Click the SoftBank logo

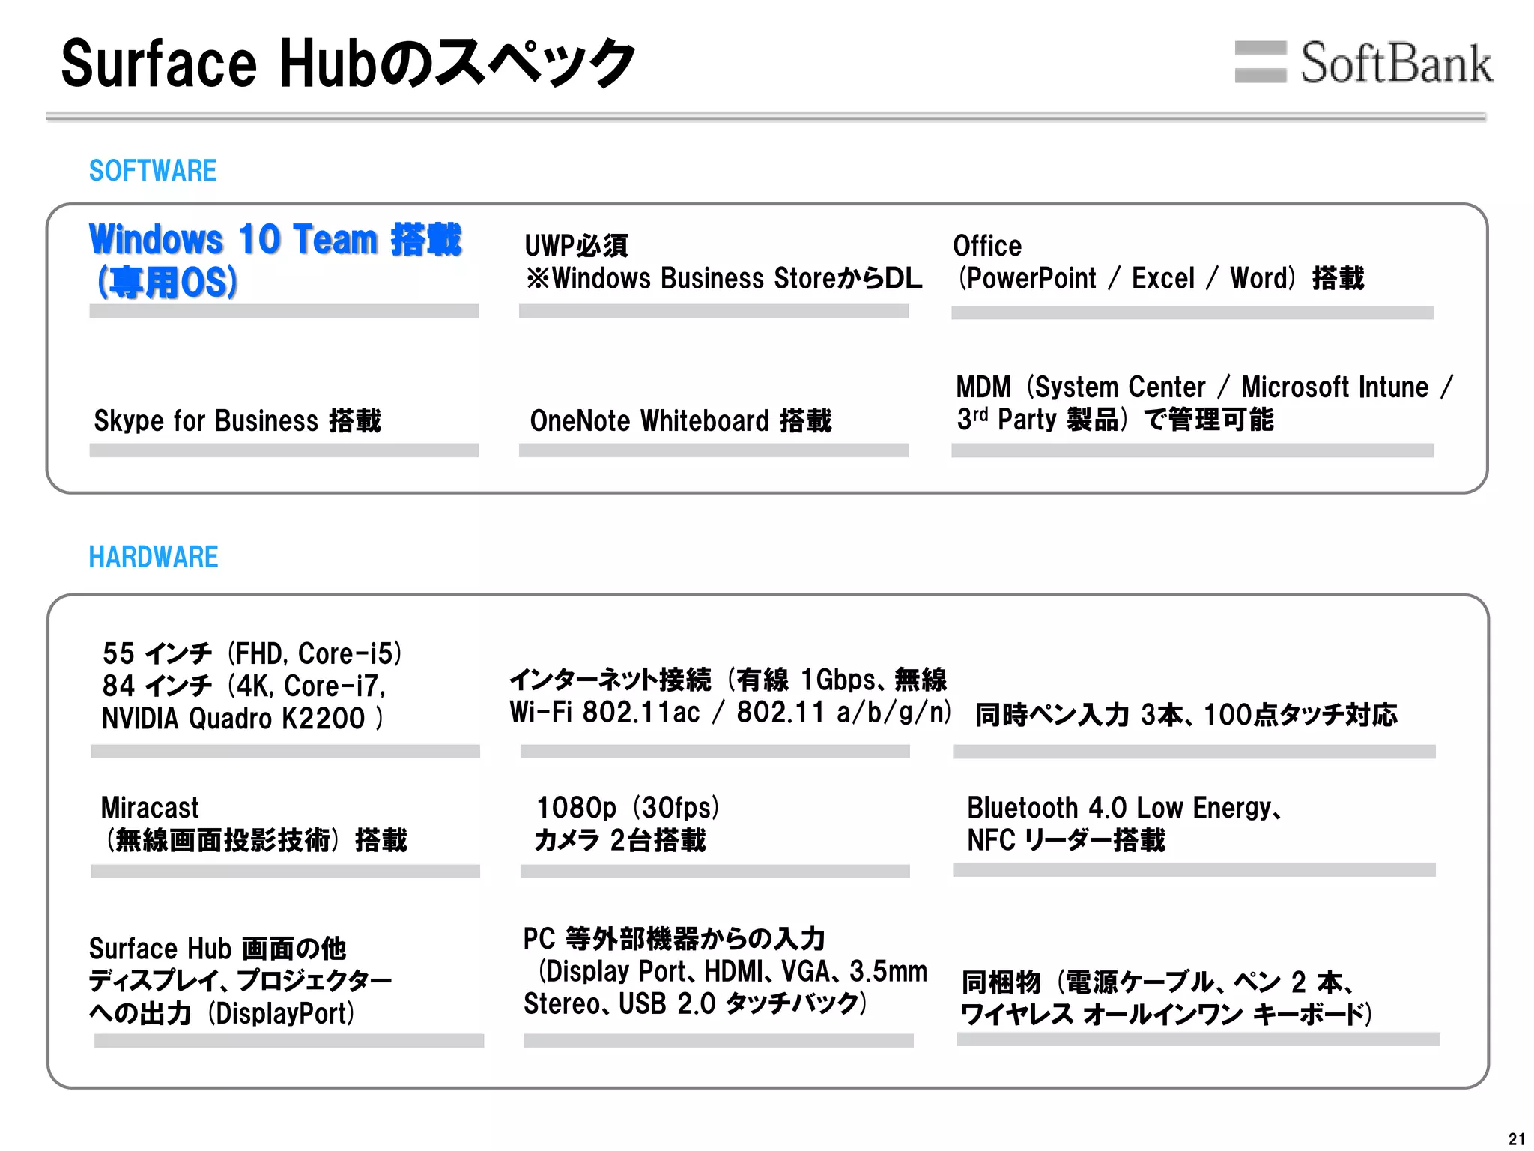1363,62
